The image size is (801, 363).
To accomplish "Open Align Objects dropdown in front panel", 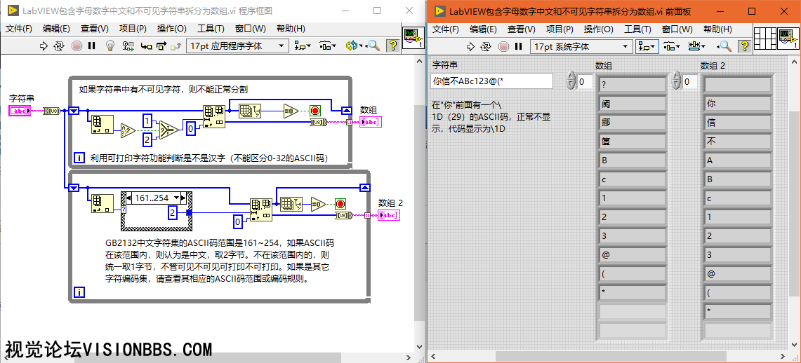I will (646, 46).
